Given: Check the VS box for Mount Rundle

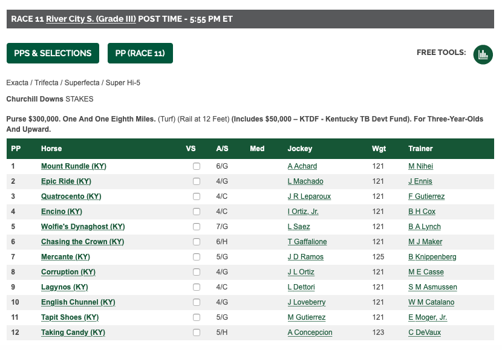Looking at the screenshot, I should [x=197, y=166].
